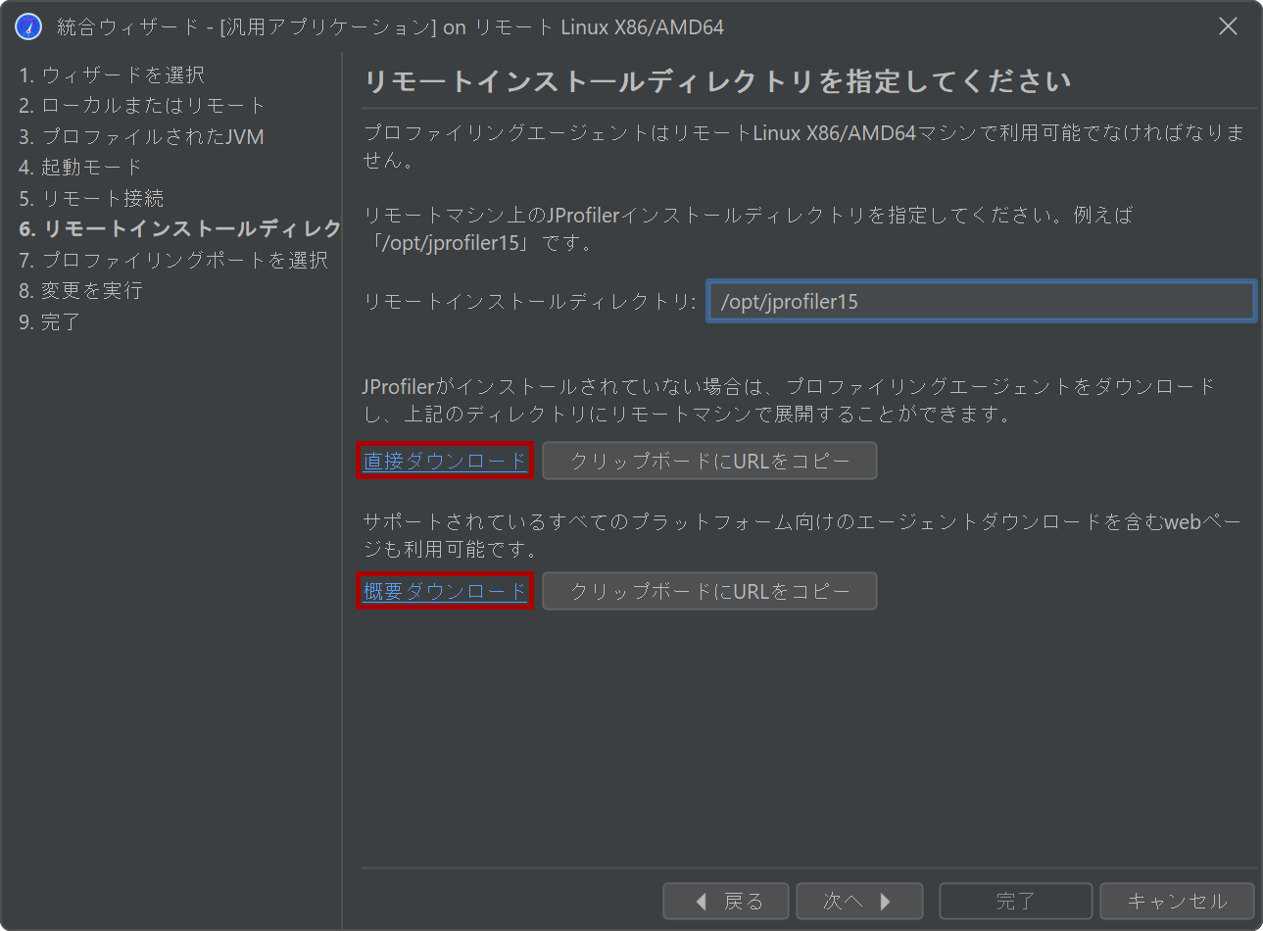The height and width of the screenshot is (931, 1263).
Task: Close the 統合ウィザード dialog window
Action: pyautogui.click(x=1228, y=26)
